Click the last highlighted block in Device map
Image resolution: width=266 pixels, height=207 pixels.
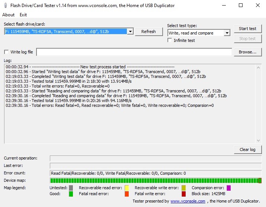pyautogui.click(x=260, y=180)
